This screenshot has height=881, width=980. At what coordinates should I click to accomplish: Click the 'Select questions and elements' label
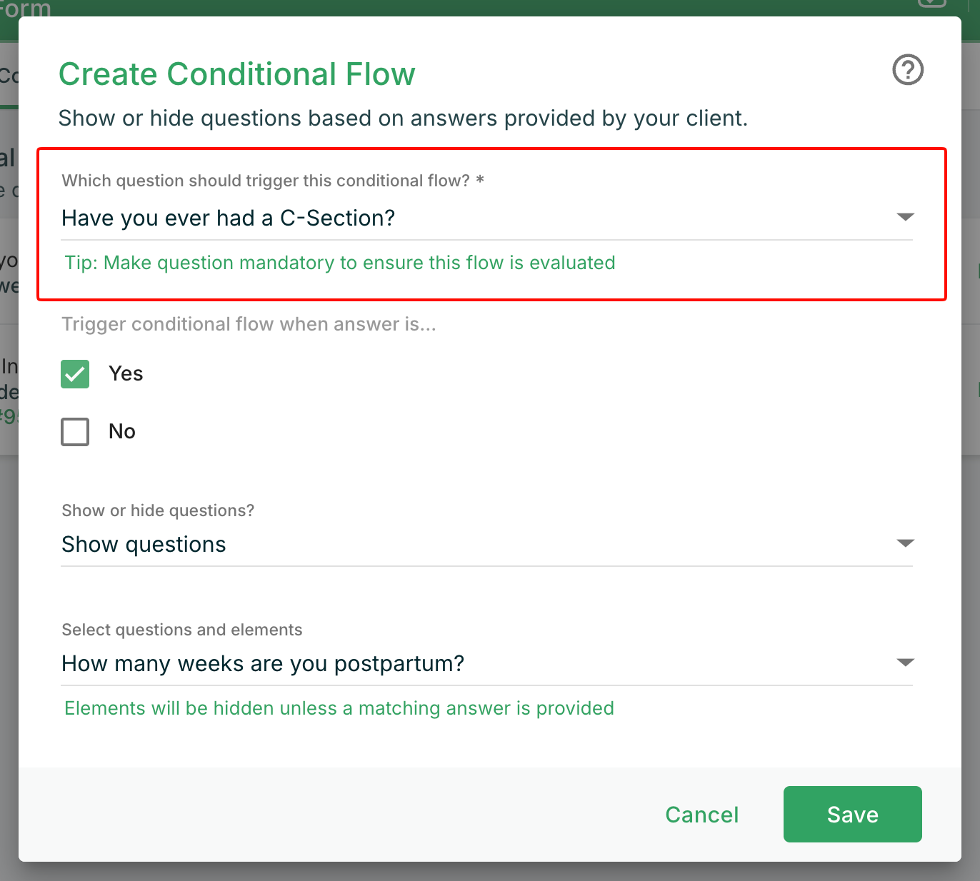click(182, 630)
